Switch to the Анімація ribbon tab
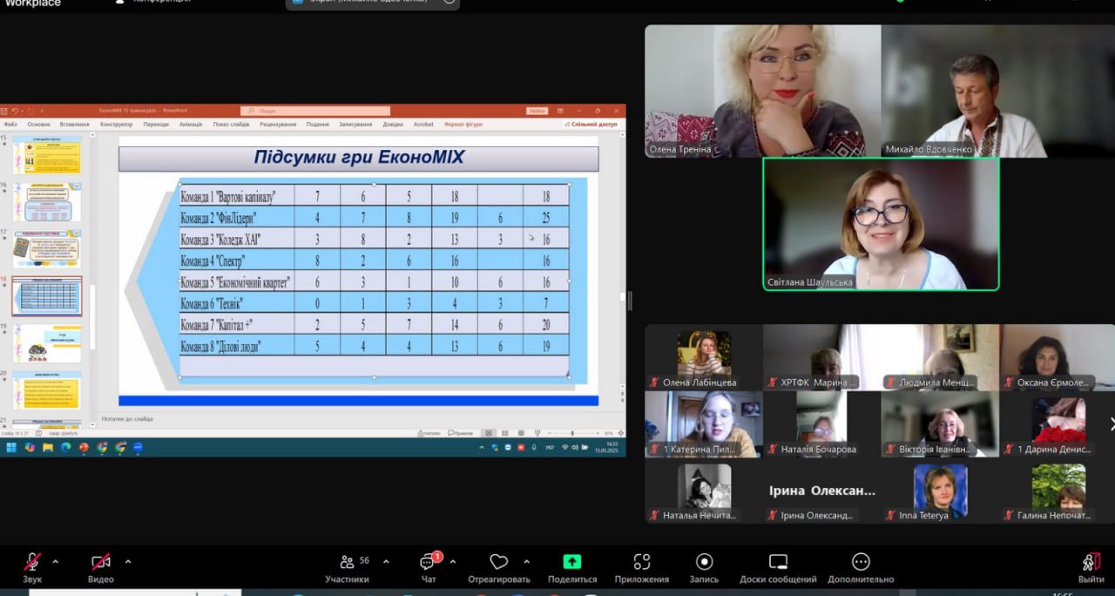Image resolution: width=1115 pixels, height=596 pixels. pos(191,125)
